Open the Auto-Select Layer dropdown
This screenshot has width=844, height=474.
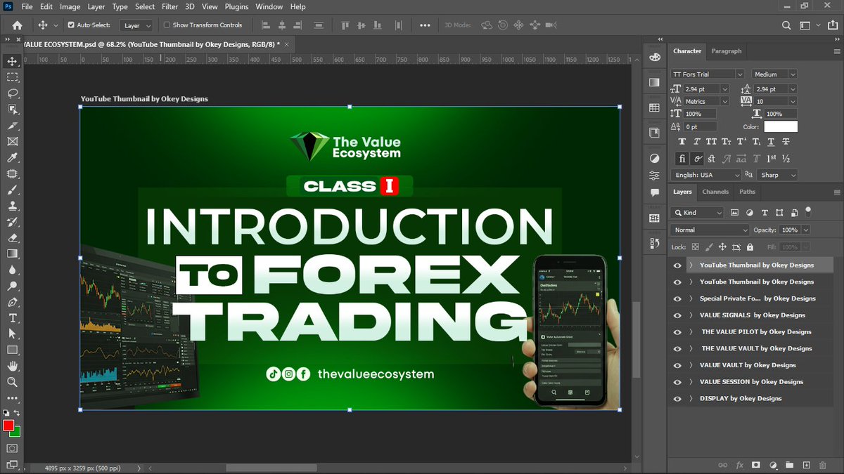pyautogui.click(x=136, y=25)
